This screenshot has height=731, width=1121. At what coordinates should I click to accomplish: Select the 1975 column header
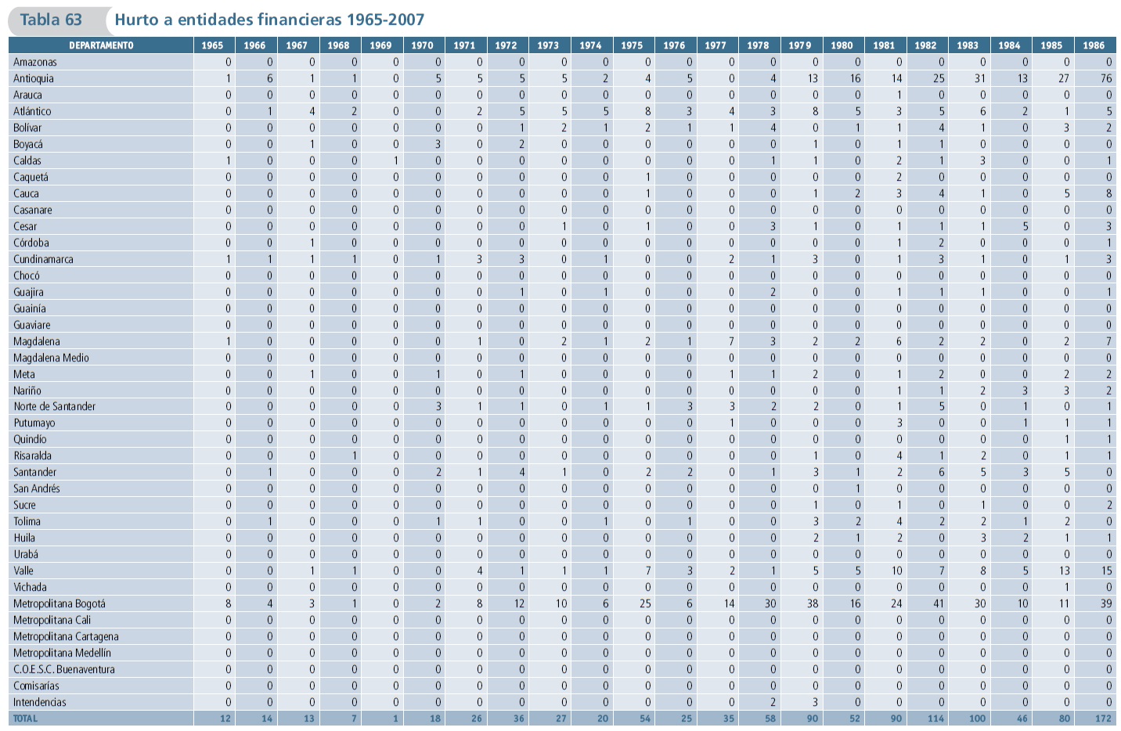(633, 45)
